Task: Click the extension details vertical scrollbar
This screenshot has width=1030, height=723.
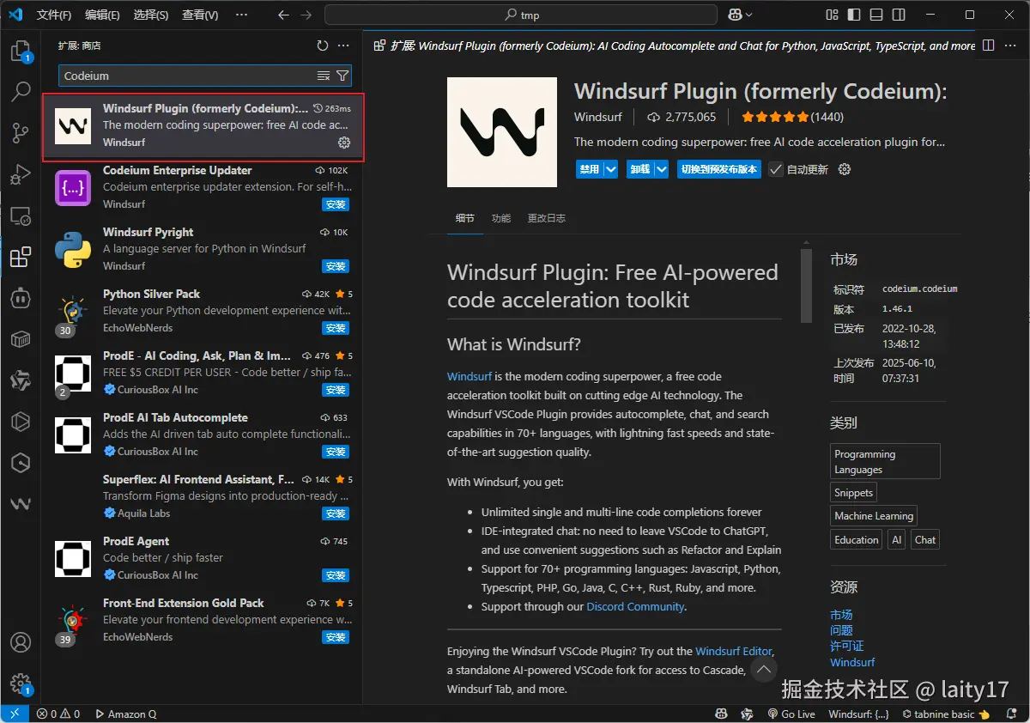Action: tap(806, 286)
